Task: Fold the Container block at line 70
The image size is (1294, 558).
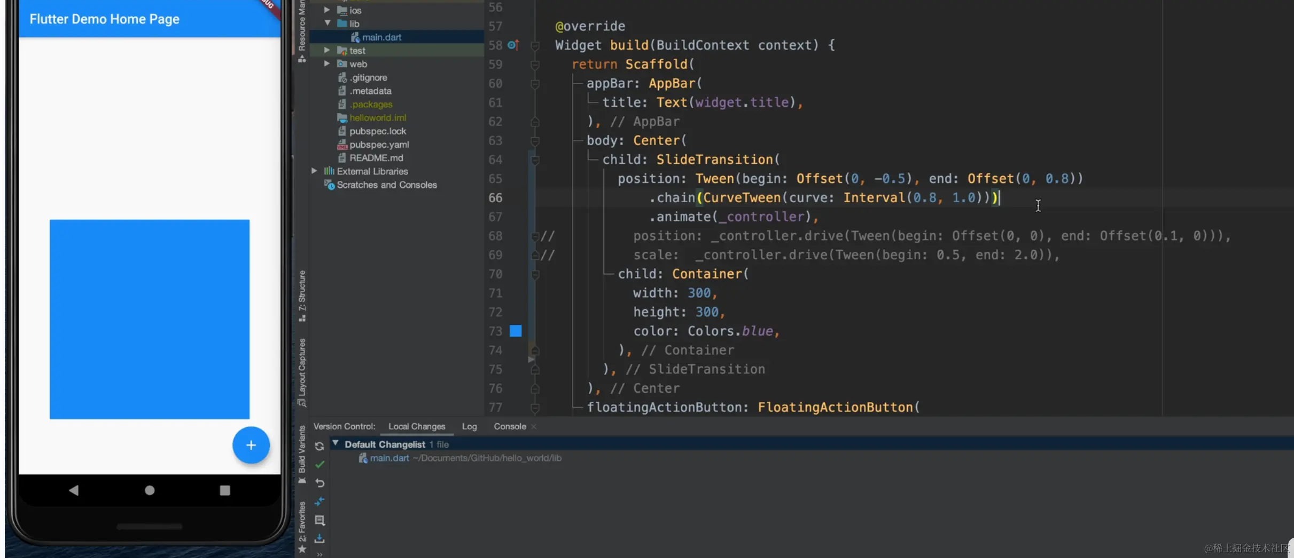Action: click(535, 274)
